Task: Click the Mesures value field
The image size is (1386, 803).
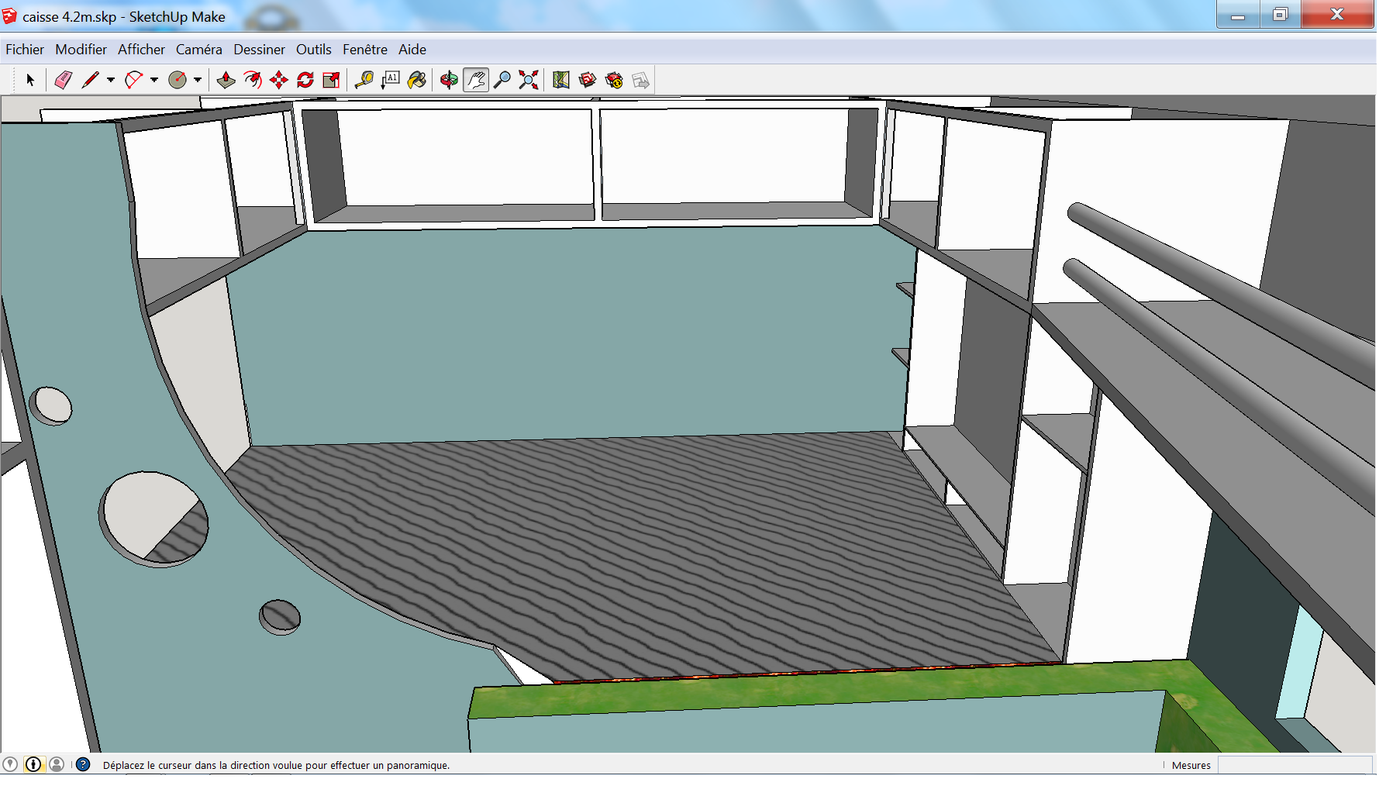Action: (1293, 765)
